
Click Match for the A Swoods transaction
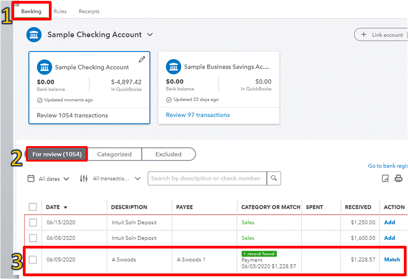392,259
